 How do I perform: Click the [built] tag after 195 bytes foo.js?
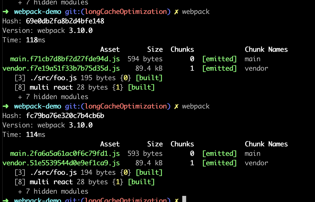coord(149,78)
